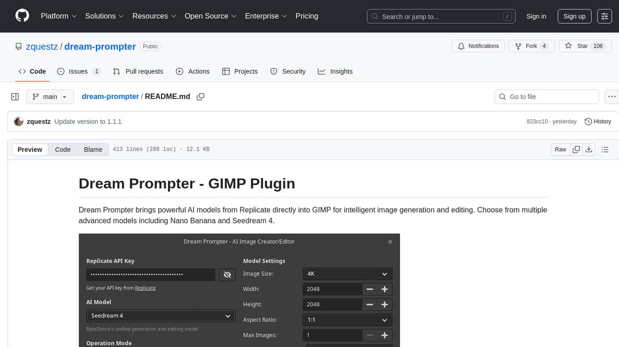Image resolution: width=619 pixels, height=347 pixels.
Task: Open the Aspect Ratio 1:1 dropdown
Action: 347,320
